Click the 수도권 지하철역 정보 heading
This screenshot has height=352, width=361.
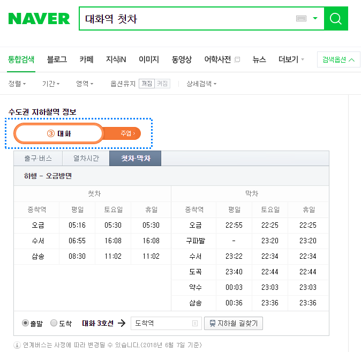(42, 112)
